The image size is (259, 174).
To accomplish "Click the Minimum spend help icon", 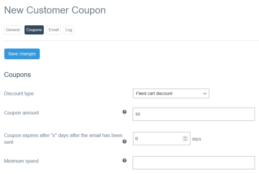I will pyautogui.click(x=124, y=160).
